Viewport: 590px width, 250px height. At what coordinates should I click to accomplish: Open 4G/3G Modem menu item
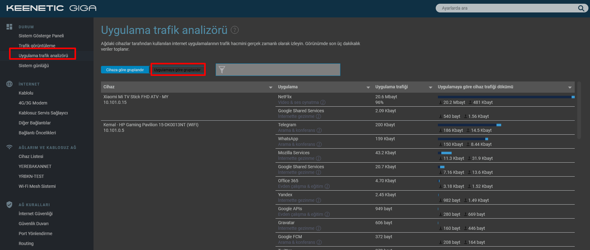33,103
